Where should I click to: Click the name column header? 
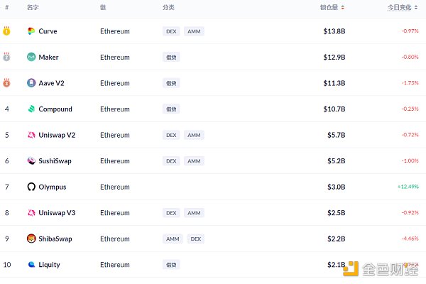click(x=33, y=8)
